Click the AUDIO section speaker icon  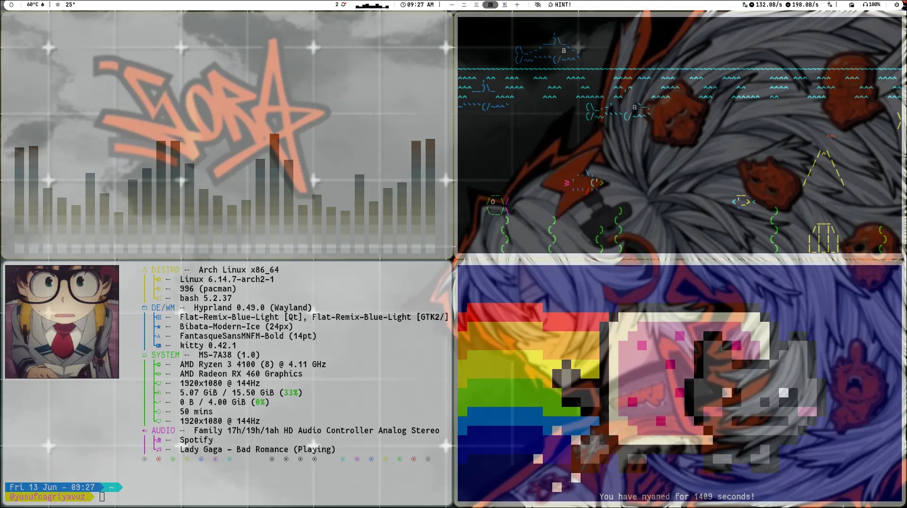145,431
